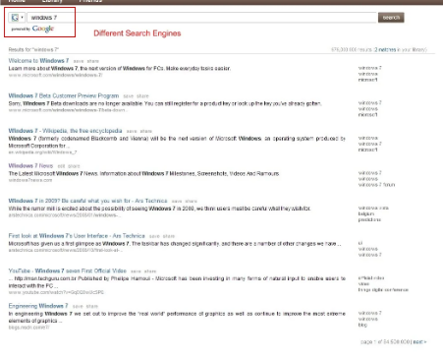Save the Welcome to Windows 7 result
Screen dimensions: 443x361
click(x=79, y=61)
